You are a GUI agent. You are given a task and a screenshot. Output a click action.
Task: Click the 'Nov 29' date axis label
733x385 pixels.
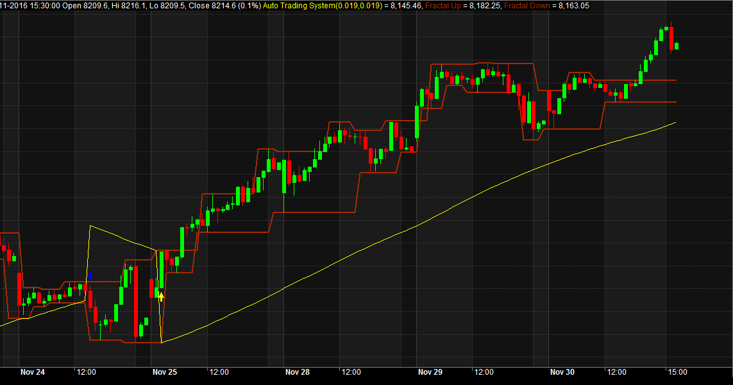[x=430, y=372]
